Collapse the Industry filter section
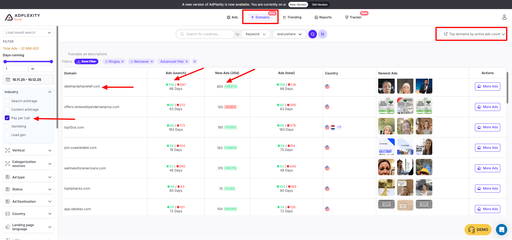The width and height of the screenshot is (512, 240). coord(50,92)
